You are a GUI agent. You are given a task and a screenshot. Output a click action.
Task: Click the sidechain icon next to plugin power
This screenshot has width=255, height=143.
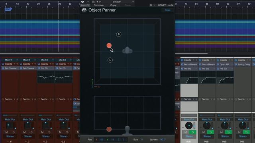[x=88, y=2]
